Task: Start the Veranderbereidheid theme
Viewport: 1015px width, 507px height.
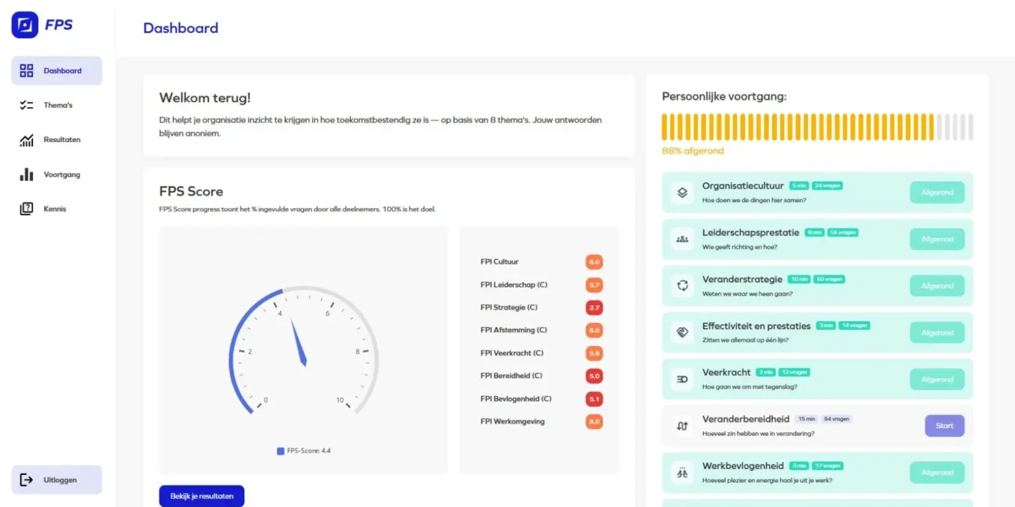Action: coord(945,426)
